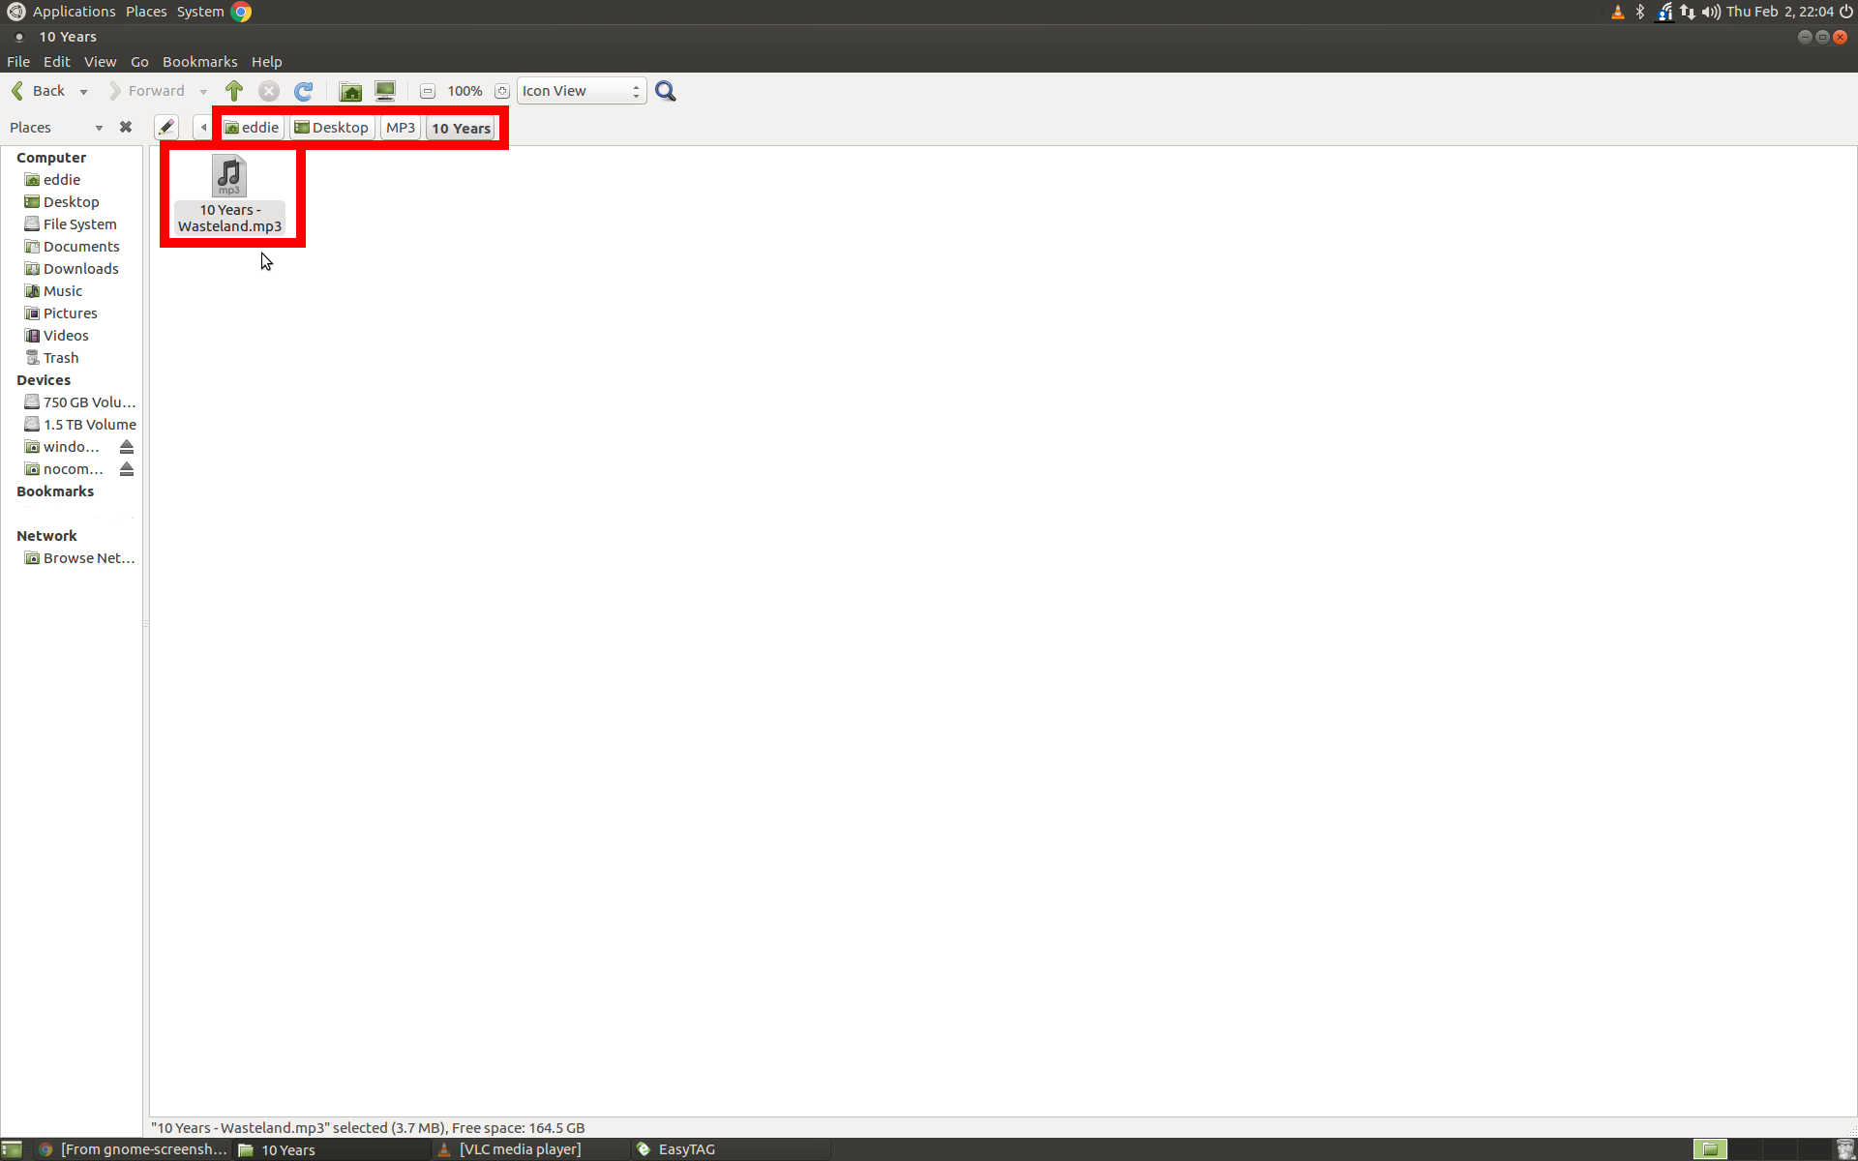Close the Places sidebar

tap(125, 127)
